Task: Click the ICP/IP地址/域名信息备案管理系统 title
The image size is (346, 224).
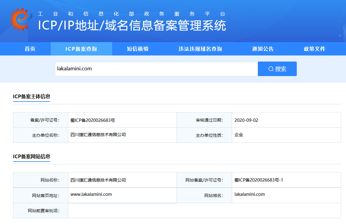Action: 132,25
